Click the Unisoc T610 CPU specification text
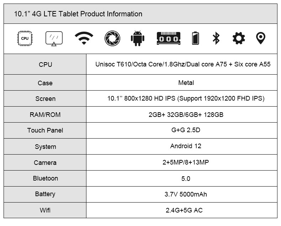The height and width of the screenshot is (226, 281). pos(183,64)
